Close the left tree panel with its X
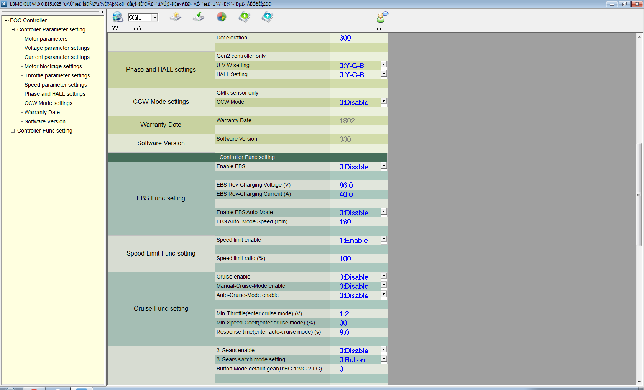 coord(102,12)
